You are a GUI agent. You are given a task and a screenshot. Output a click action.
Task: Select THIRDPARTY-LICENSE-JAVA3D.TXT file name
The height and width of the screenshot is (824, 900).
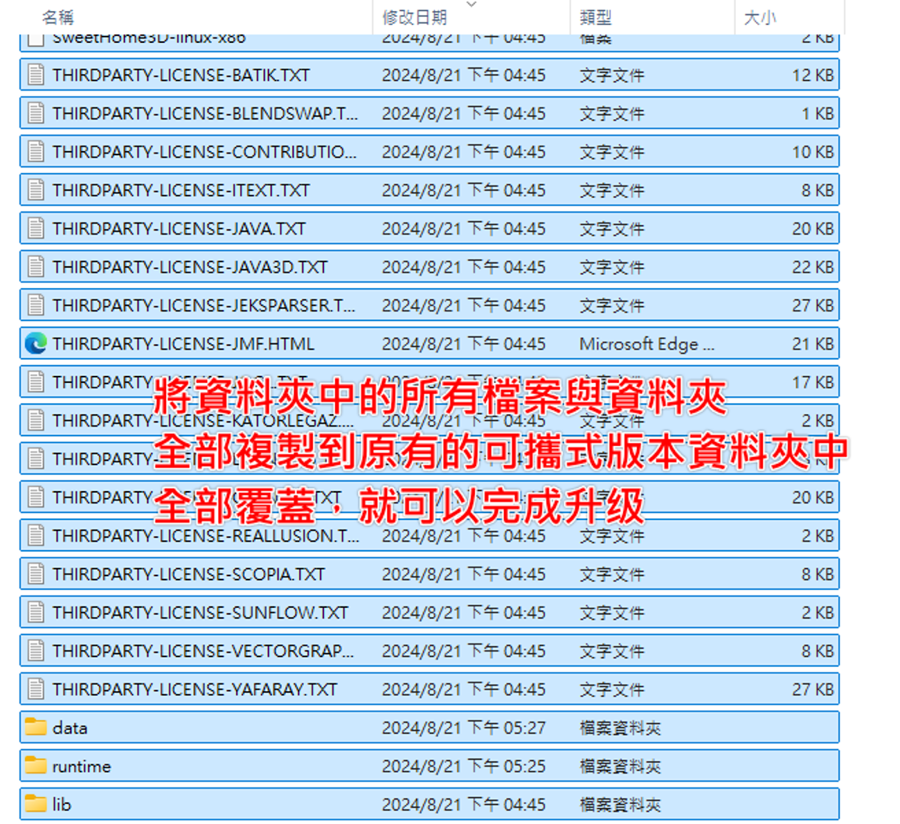(190, 266)
